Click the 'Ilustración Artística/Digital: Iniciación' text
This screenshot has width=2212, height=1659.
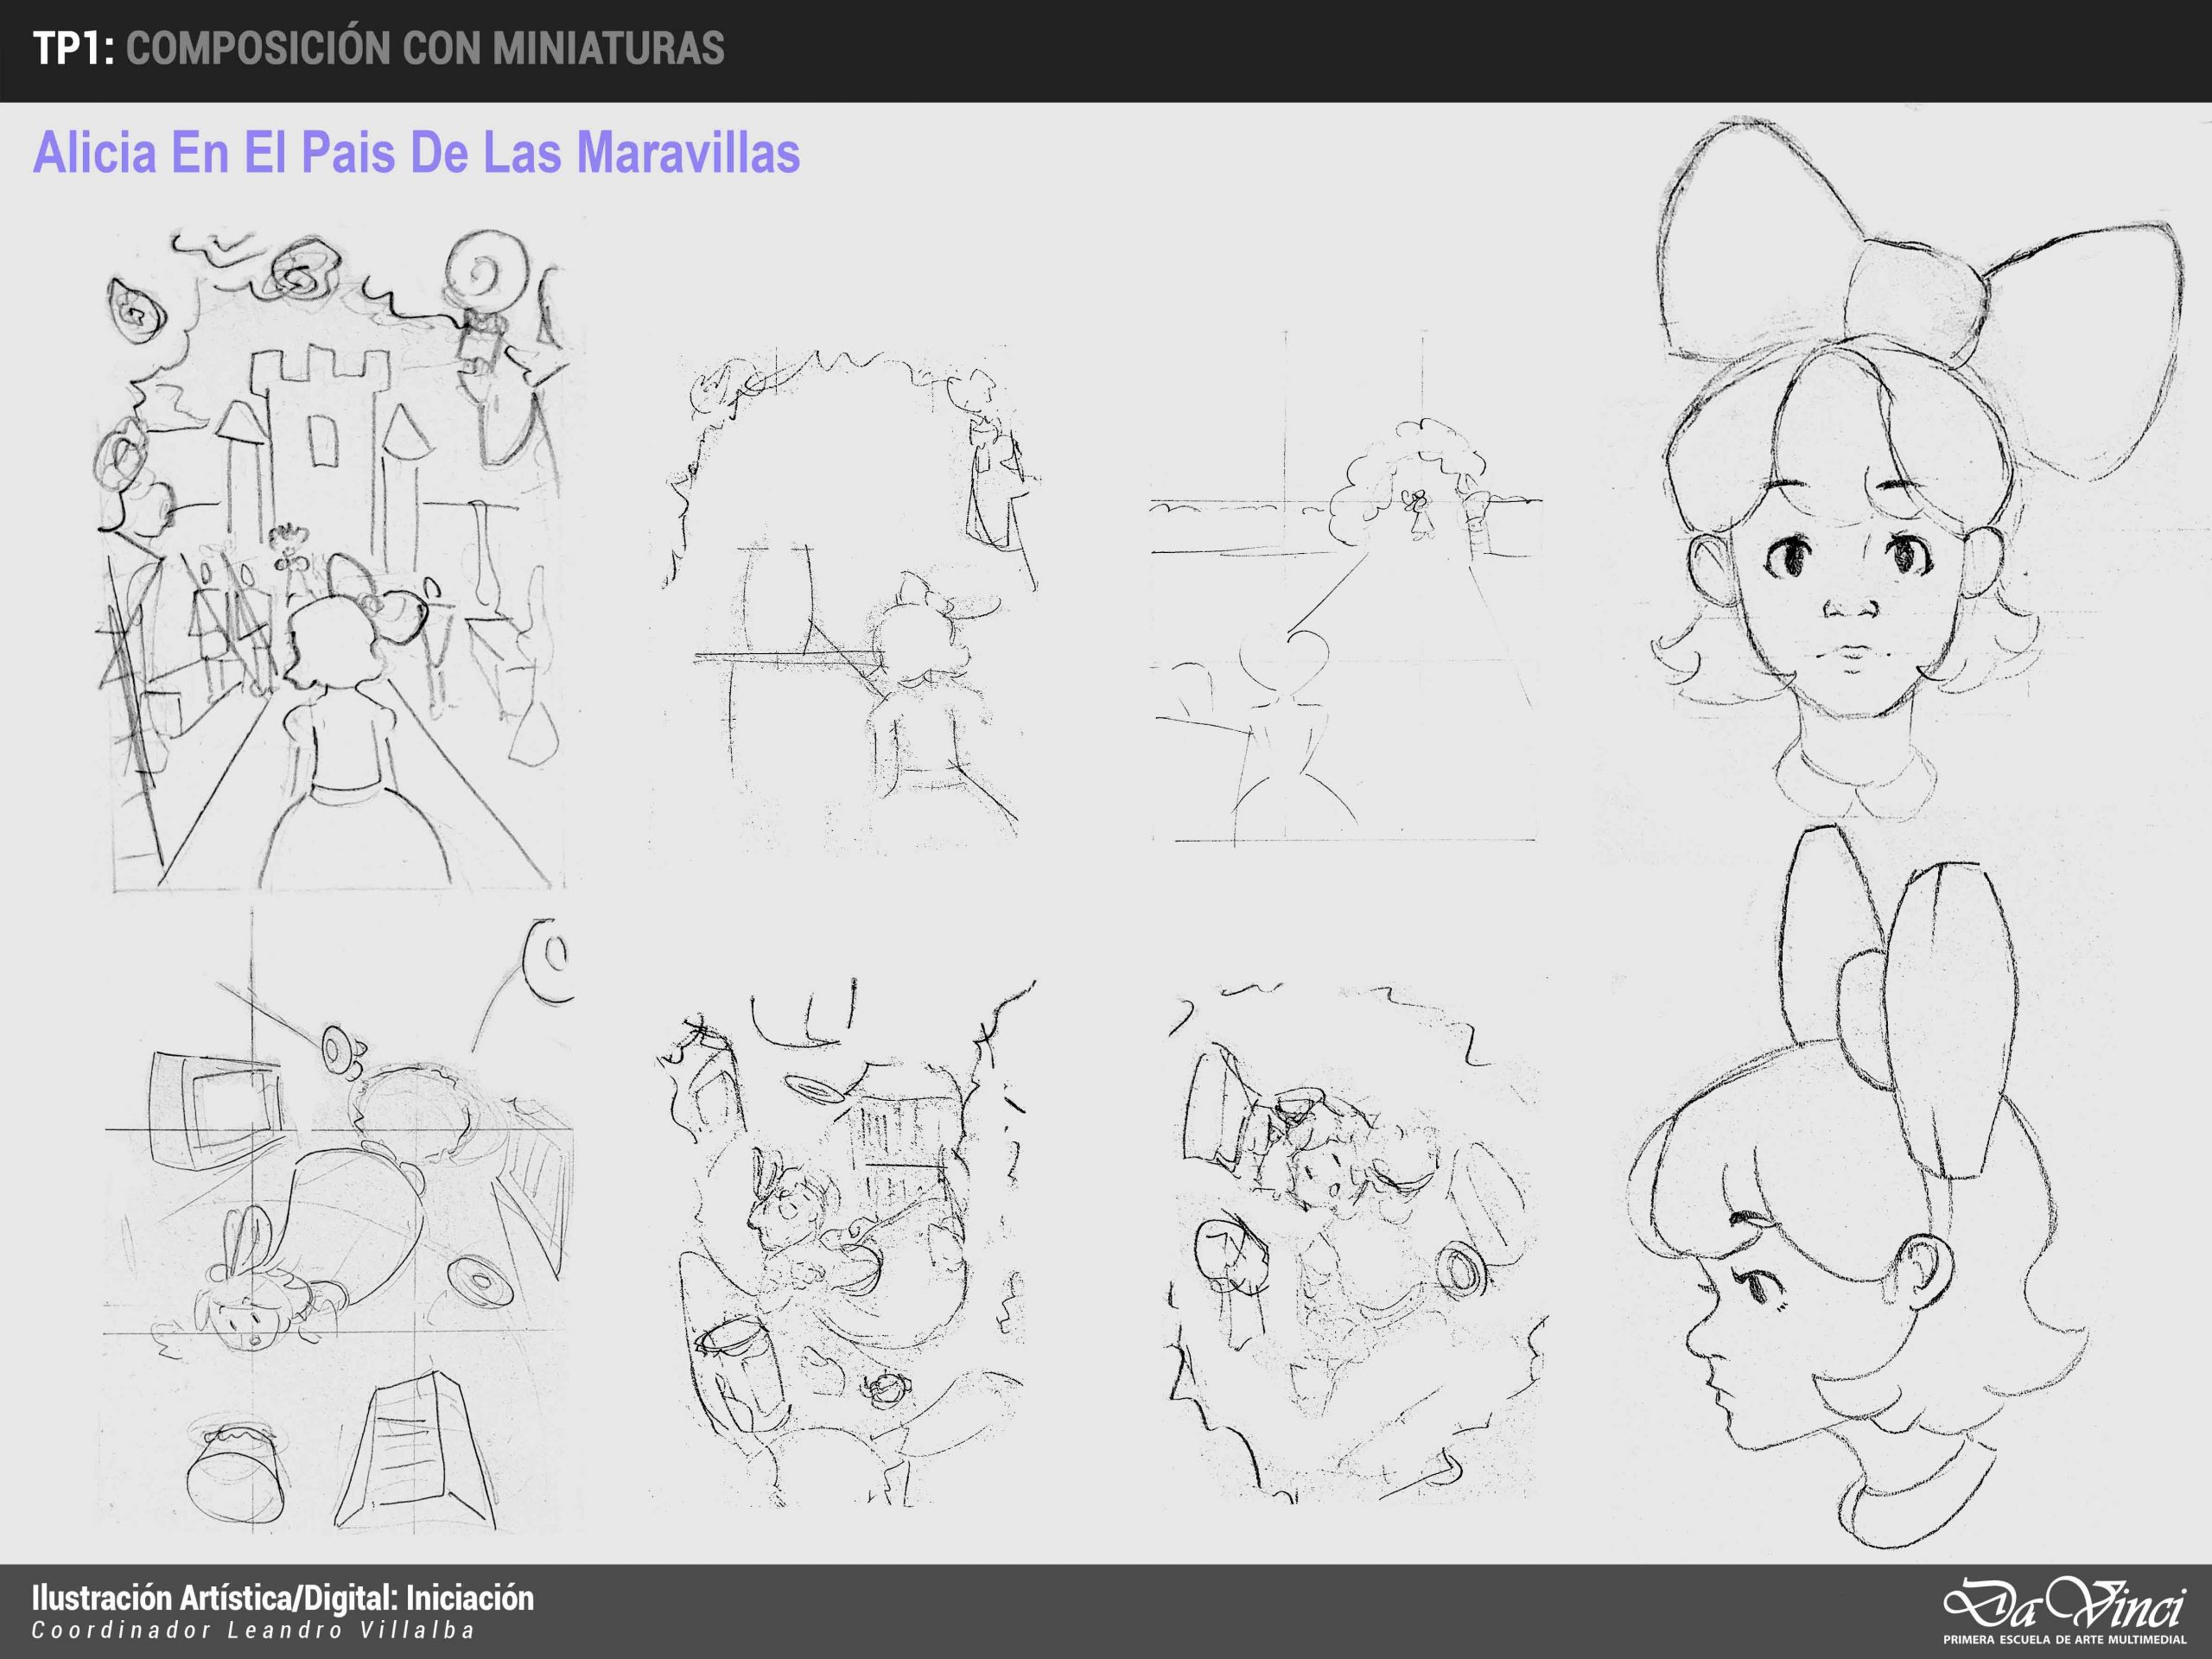283,1598
